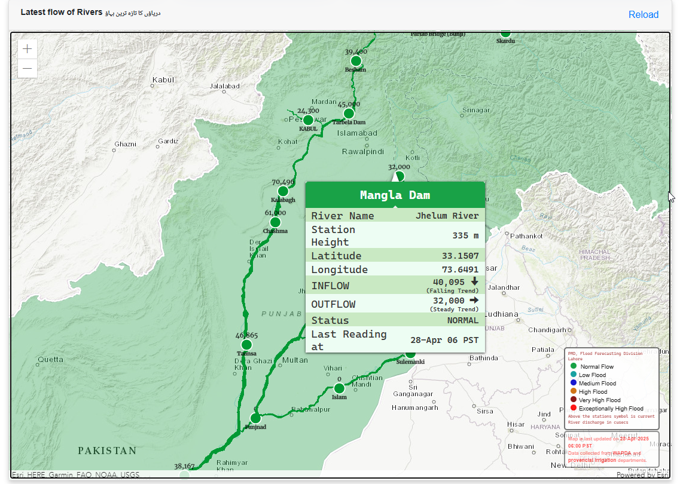This screenshot has width=680, height=484.
Task: Open the Kalabagh station marker
Action: pos(283,191)
